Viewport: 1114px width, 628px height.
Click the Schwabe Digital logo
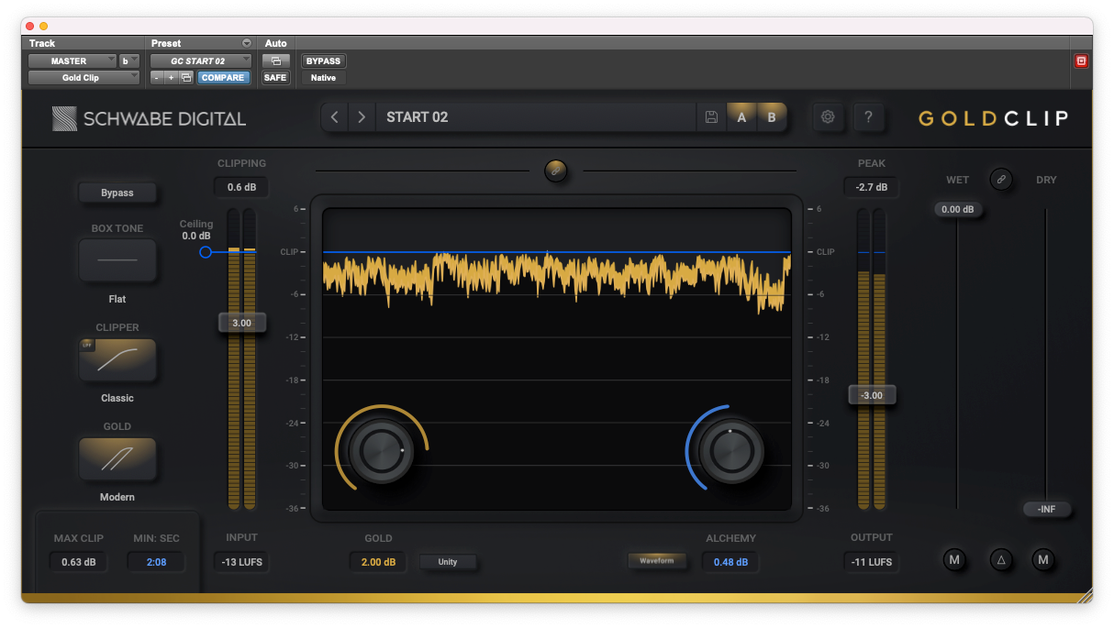(x=149, y=118)
